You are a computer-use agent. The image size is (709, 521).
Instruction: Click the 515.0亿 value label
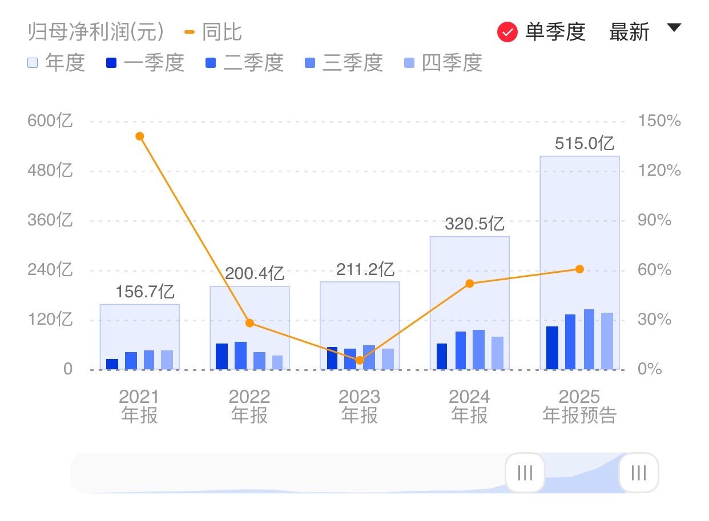pyautogui.click(x=585, y=143)
